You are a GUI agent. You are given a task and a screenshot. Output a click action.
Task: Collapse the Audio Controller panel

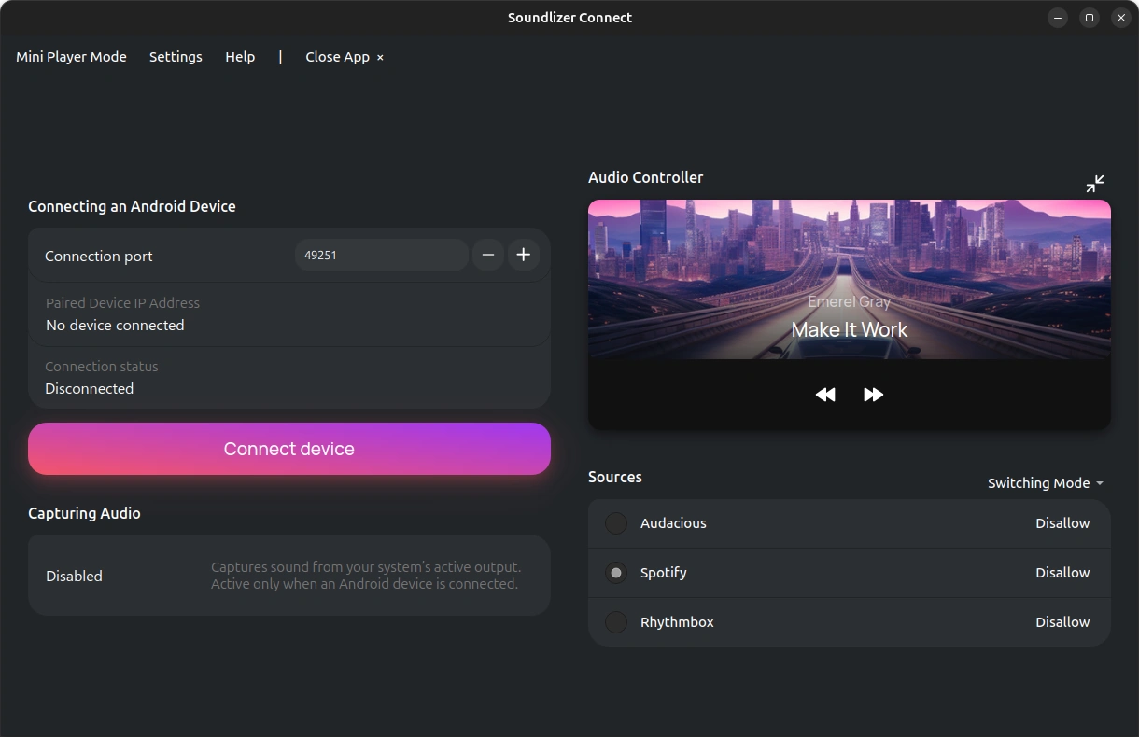(1094, 183)
